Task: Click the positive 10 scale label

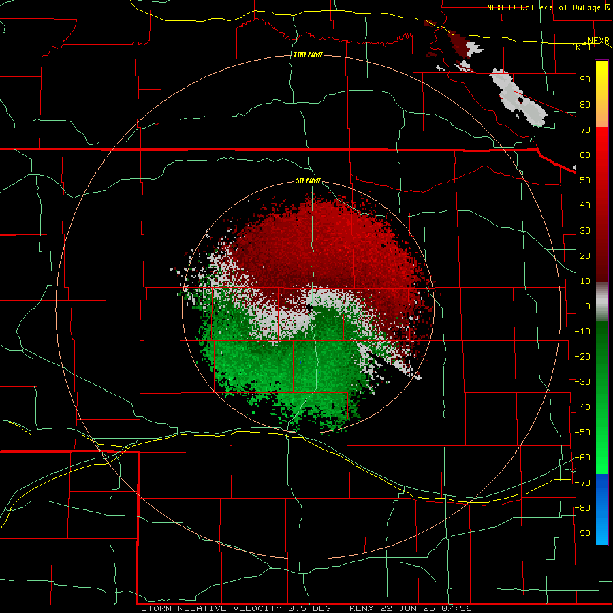Action: pos(585,281)
